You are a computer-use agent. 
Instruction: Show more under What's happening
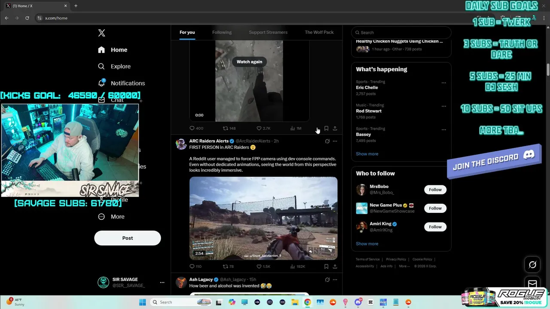[x=367, y=154]
